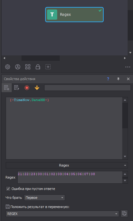Viewport: 133px width, 221px height.
Task: Open the 'Что брать' Первое dropdown
Action: tap(45, 198)
